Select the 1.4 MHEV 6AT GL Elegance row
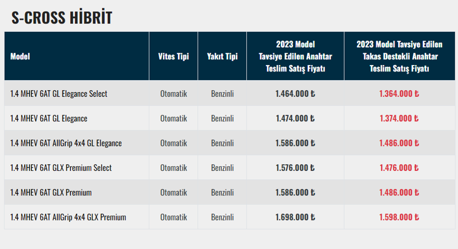Viewport: 458px width, 249px height. pyautogui.click(x=49, y=118)
